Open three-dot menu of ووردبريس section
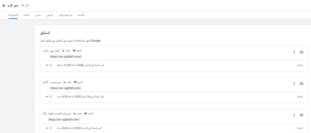311x133 pixels. click(294, 84)
